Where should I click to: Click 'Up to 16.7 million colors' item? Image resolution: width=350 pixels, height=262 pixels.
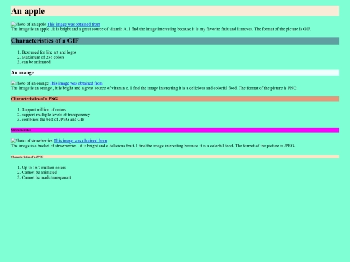tap(44, 168)
